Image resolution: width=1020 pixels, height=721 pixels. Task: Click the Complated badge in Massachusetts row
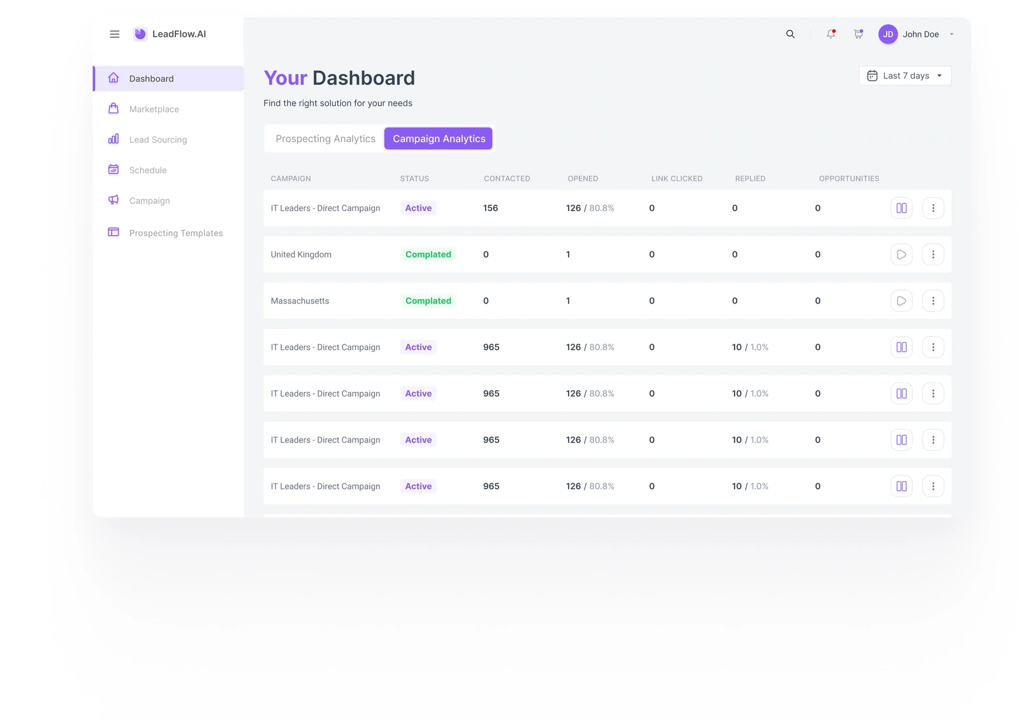coord(428,301)
